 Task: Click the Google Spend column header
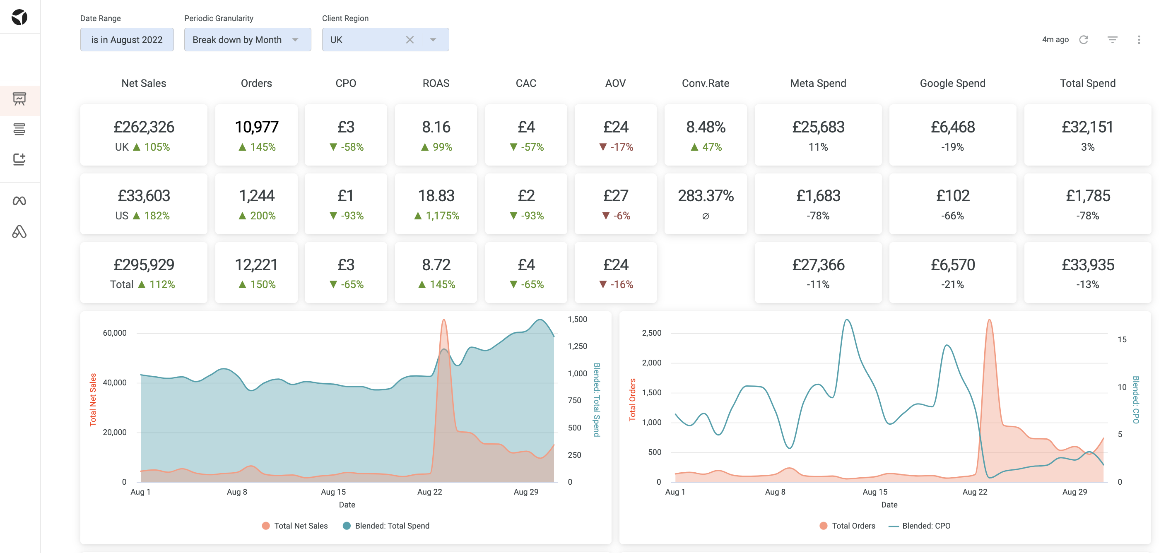click(x=953, y=83)
